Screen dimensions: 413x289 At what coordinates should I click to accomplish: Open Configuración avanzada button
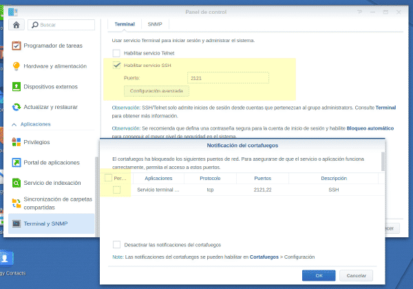[x=156, y=91]
